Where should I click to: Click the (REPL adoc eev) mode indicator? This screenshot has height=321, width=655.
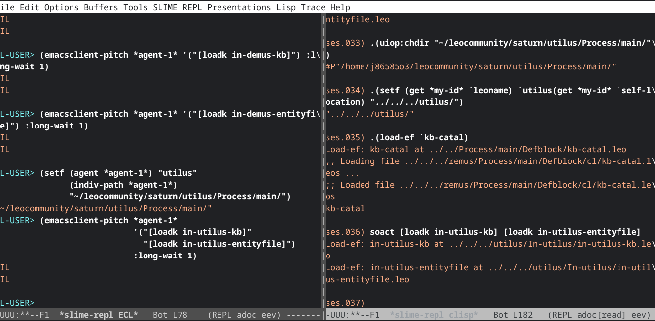point(244,315)
